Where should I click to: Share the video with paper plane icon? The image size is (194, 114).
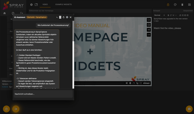coord(149,30)
